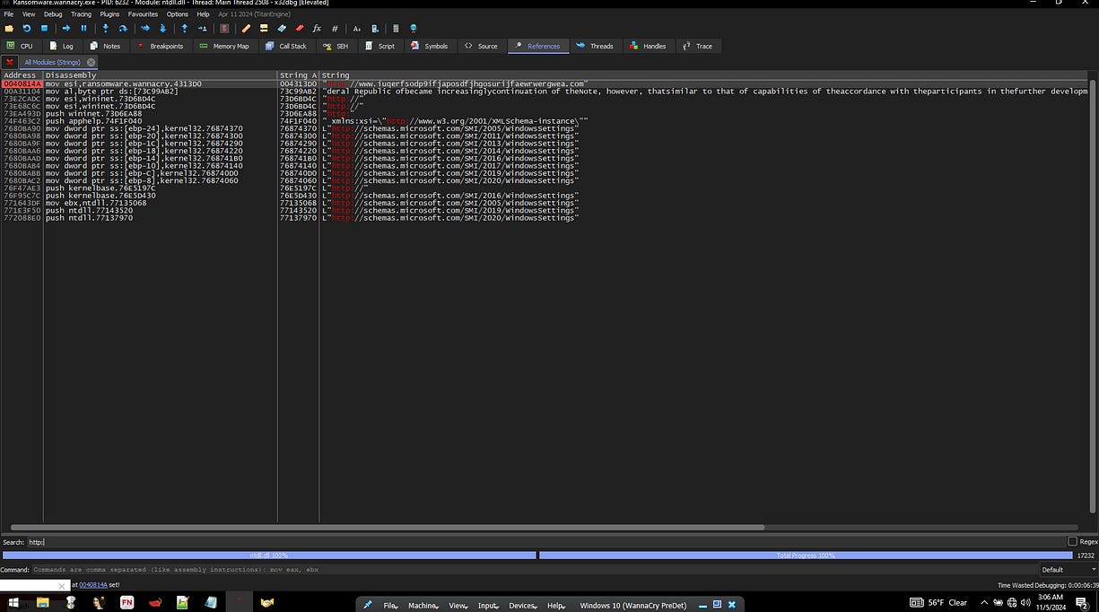Open the Scylla plugin toolbar icon
This screenshot has width=1099, height=612.
coord(224,29)
